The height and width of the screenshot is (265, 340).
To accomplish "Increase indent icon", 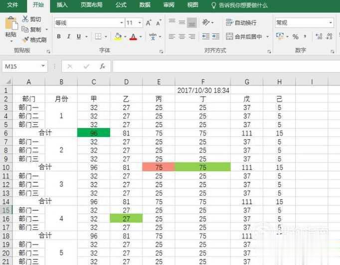I will pos(215,36).
